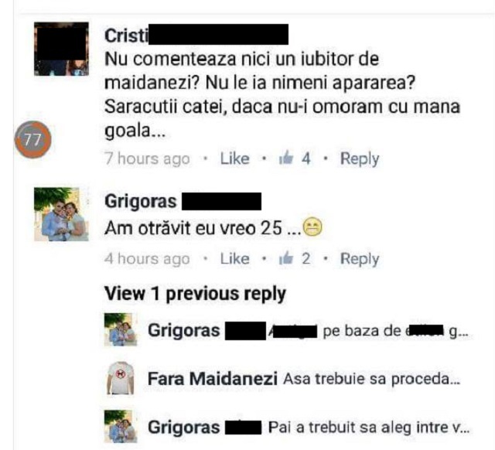Open the Fara Maidanezi page link

(x=213, y=378)
